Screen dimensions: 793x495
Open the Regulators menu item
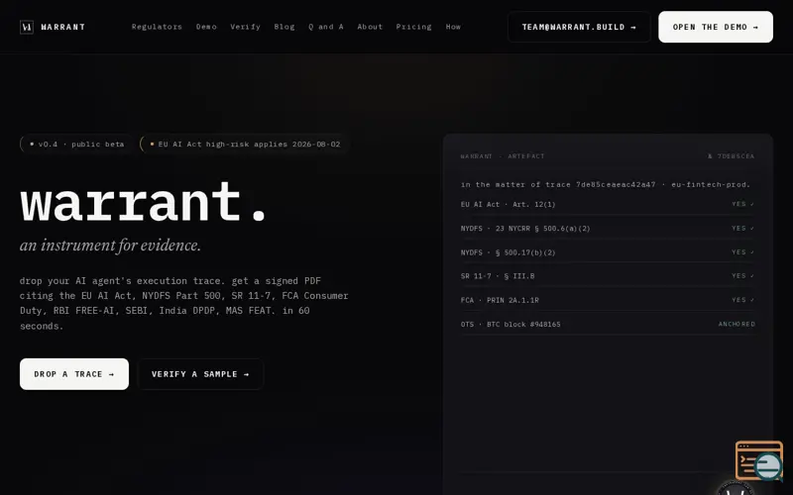157,27
